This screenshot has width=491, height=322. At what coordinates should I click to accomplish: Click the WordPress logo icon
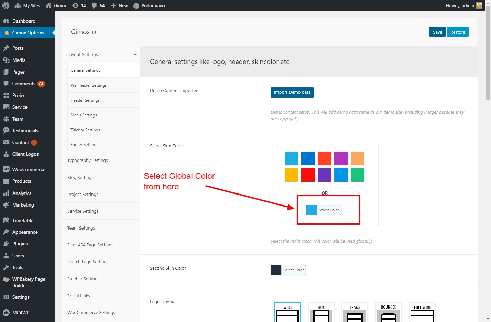click(6, 5)
